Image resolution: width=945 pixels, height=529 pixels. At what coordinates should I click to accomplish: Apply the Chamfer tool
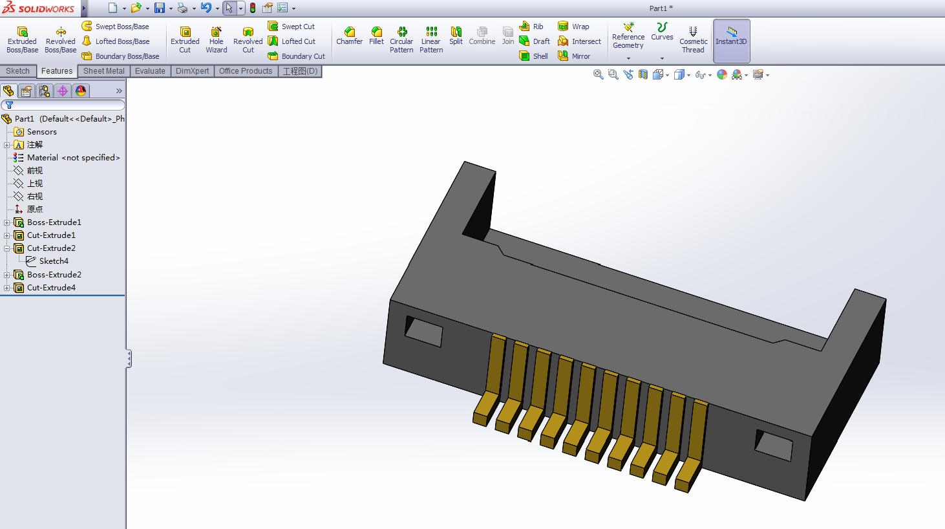pyautogui.click(x=350, y=36)
